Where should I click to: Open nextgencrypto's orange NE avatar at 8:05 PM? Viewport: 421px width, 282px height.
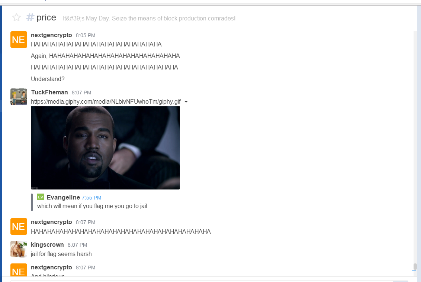[19, 40]
